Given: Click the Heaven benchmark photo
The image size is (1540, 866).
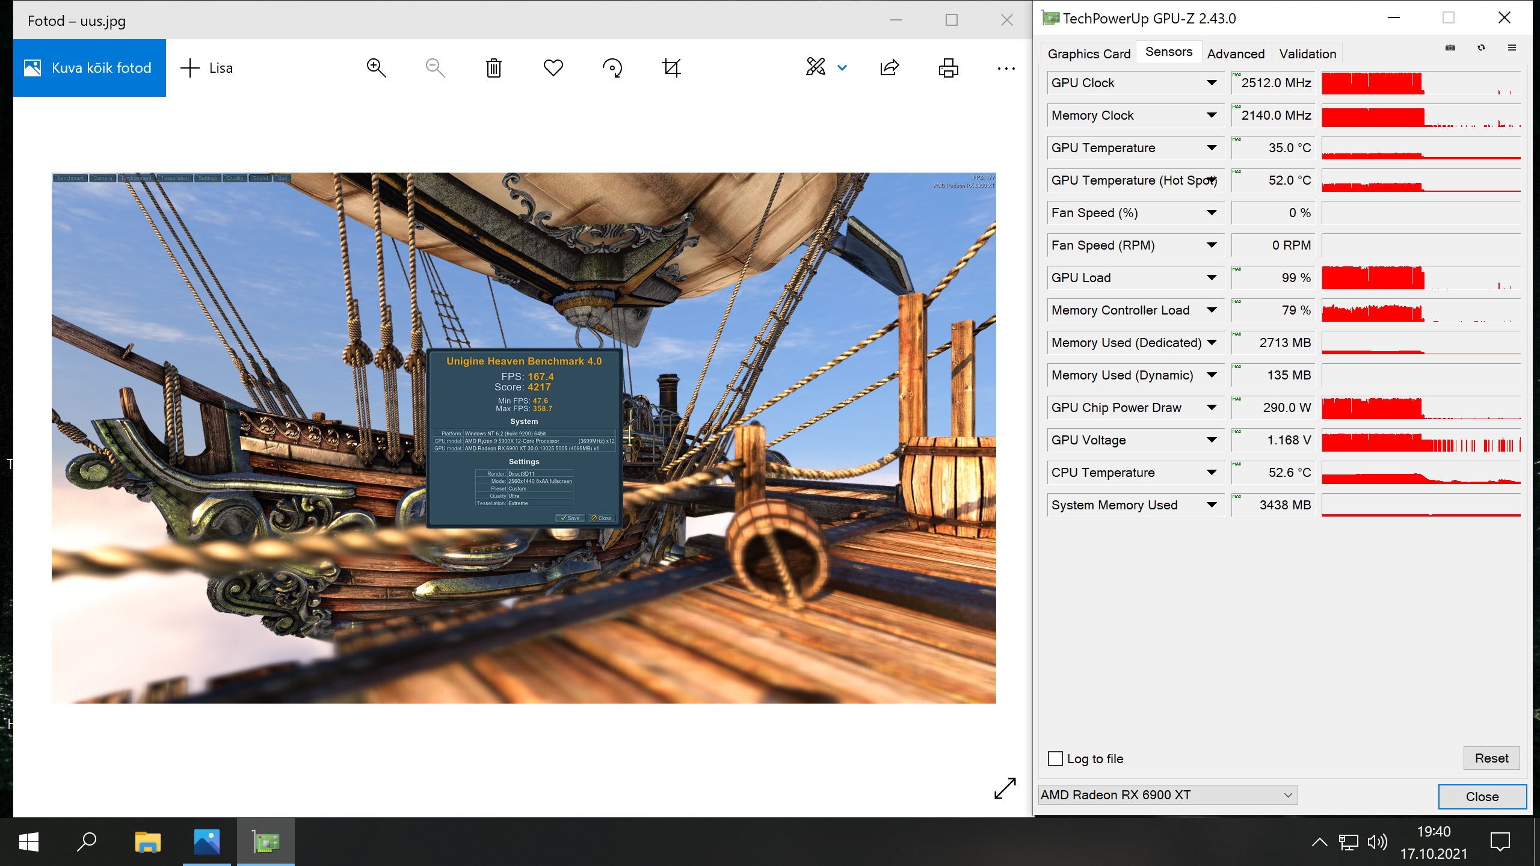Looking at the screenshot, I should tap(523, 438).
